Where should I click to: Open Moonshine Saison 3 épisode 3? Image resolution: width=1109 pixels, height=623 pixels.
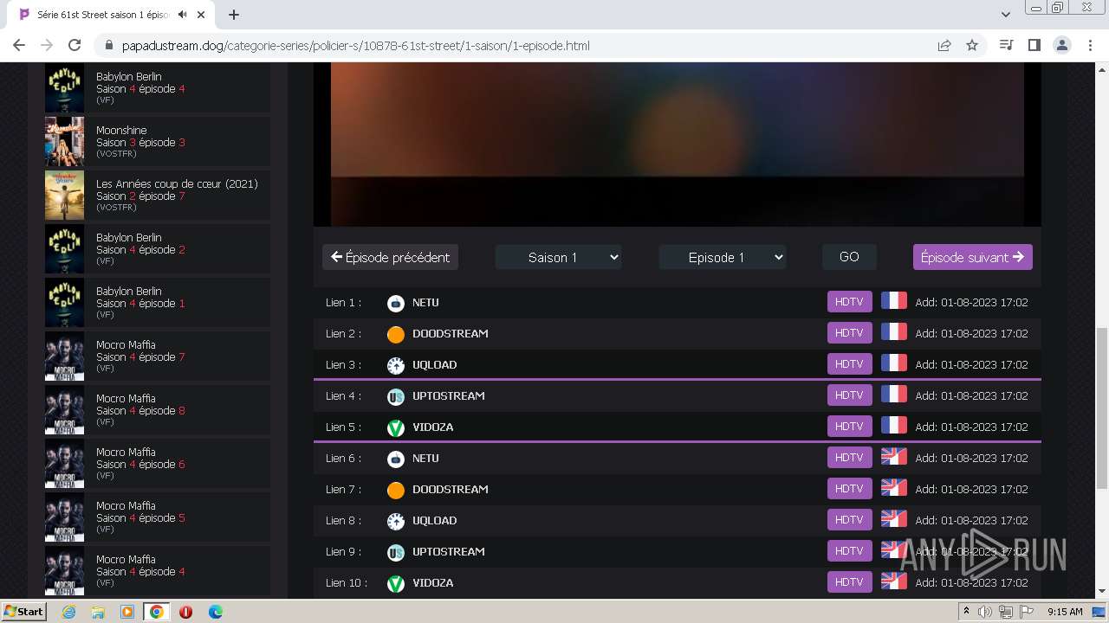158,141
